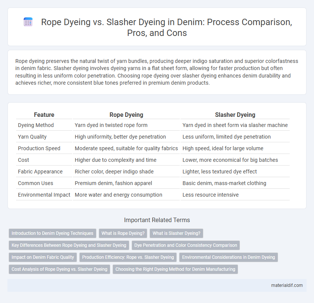Click cell 'High speed, ideal for large volume'
The image size is (314, 303).
coord(223,148)
